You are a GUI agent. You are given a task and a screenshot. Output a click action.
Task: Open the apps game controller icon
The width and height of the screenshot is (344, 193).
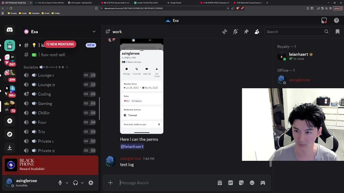(263, 183)
